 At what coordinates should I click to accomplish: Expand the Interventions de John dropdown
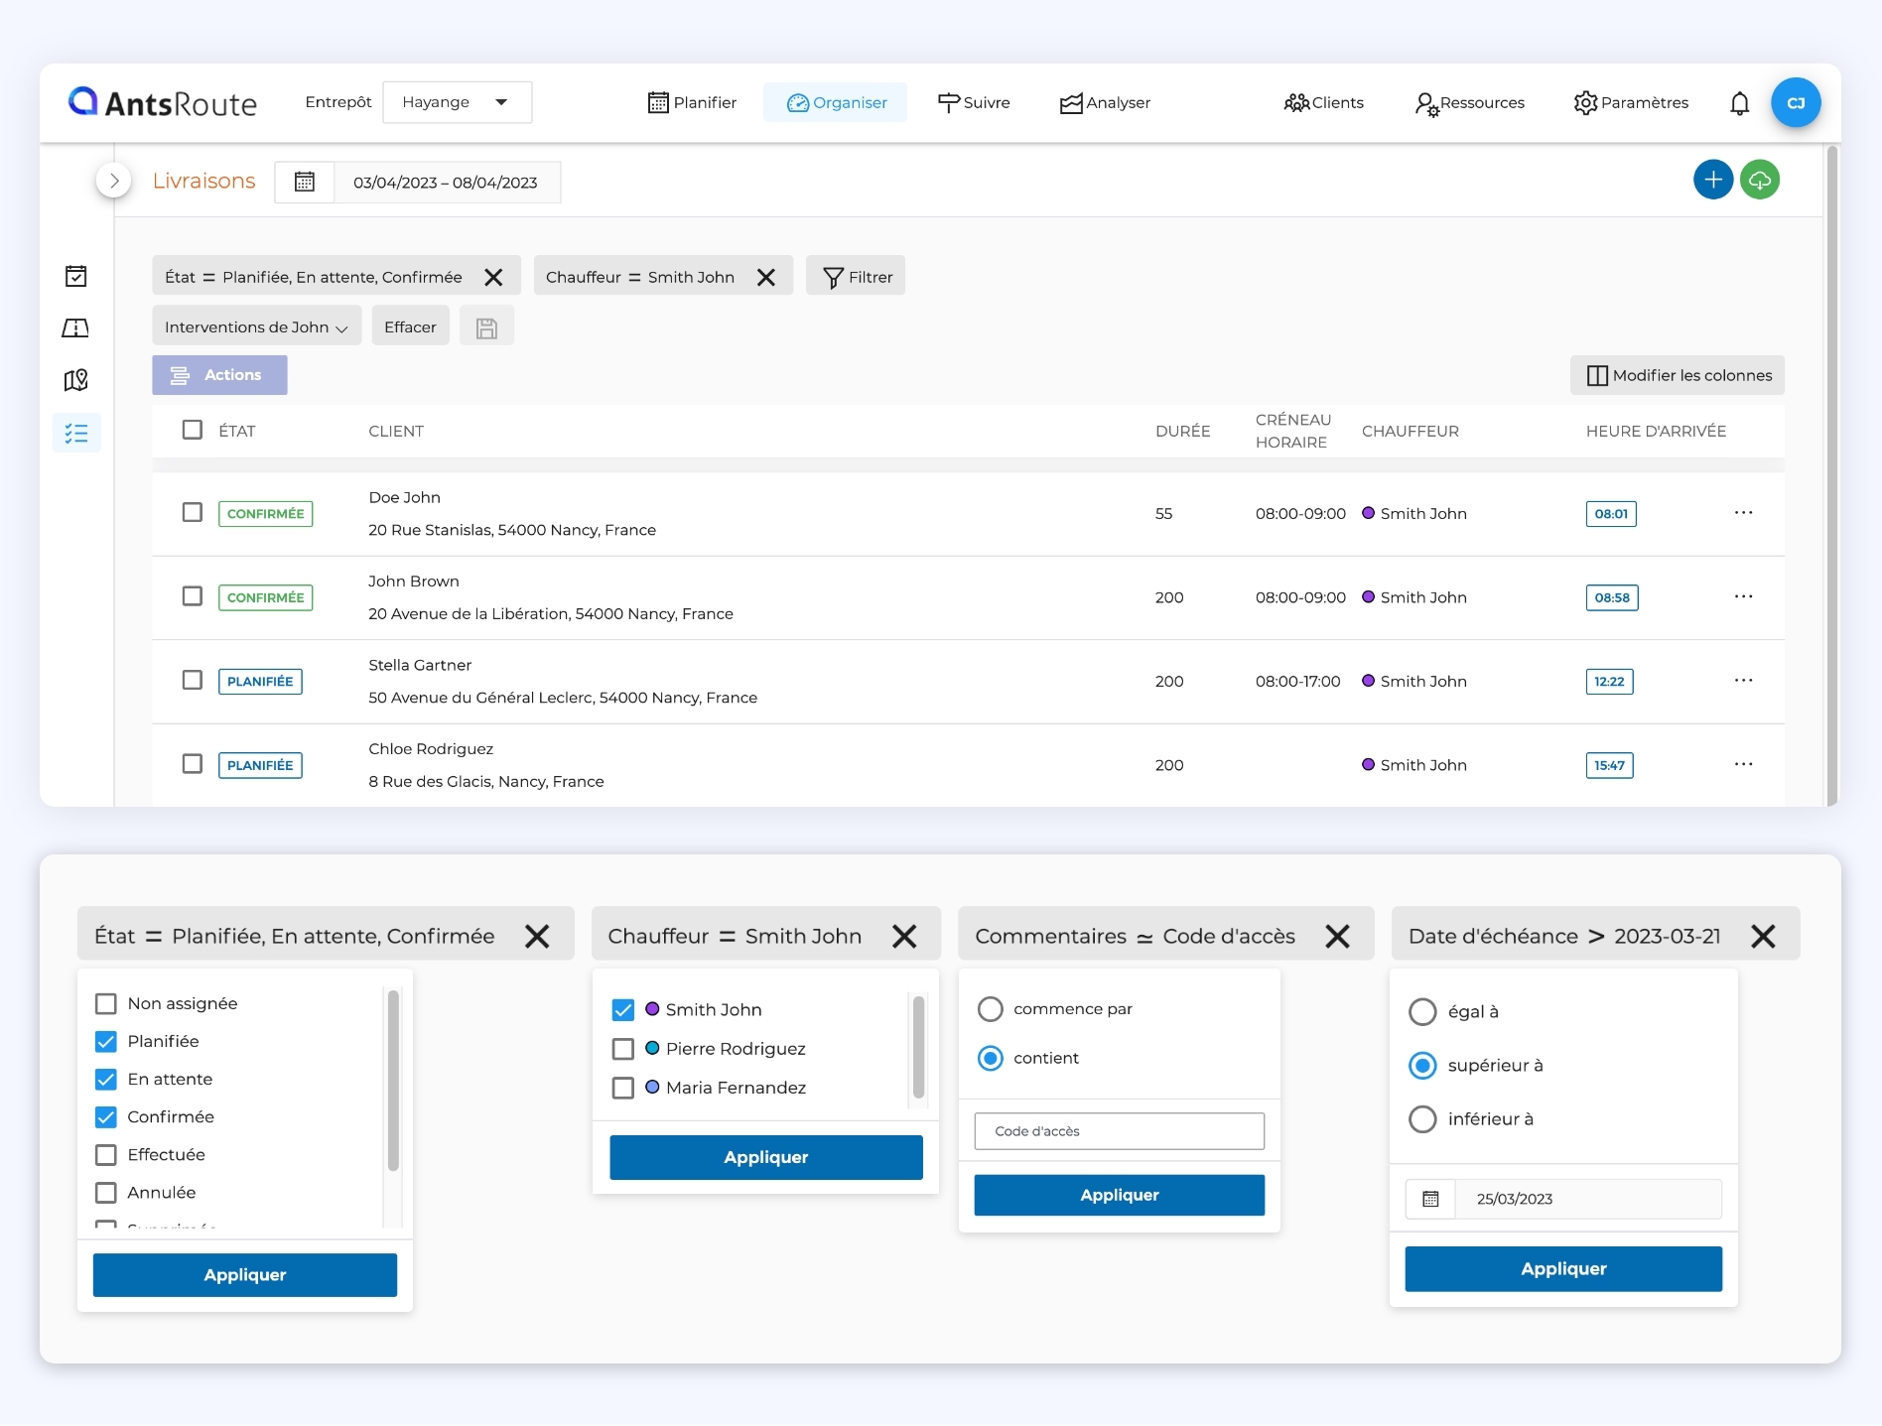pyautogui.click(x=256, y=327)
